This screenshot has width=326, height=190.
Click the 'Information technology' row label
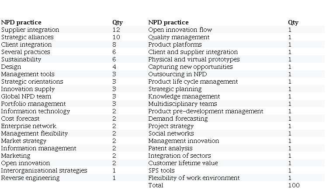point(35,111)
